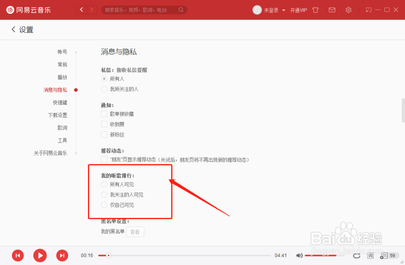Click the 设置 page title

pos(26,29)
